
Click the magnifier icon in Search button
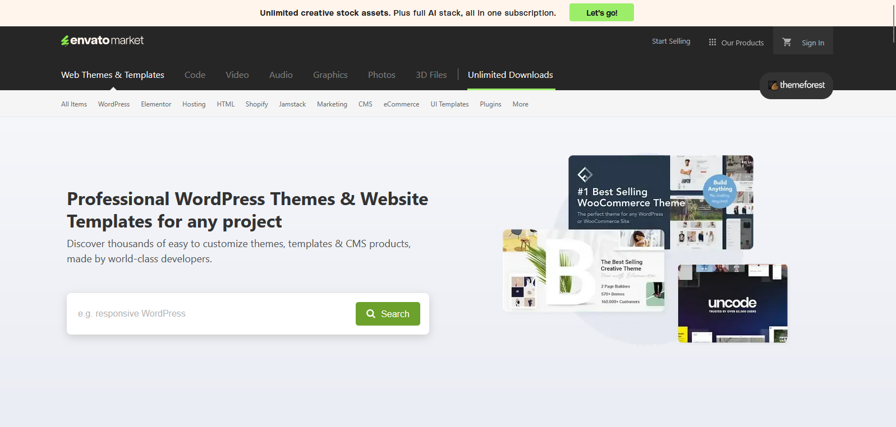point(371,314)
